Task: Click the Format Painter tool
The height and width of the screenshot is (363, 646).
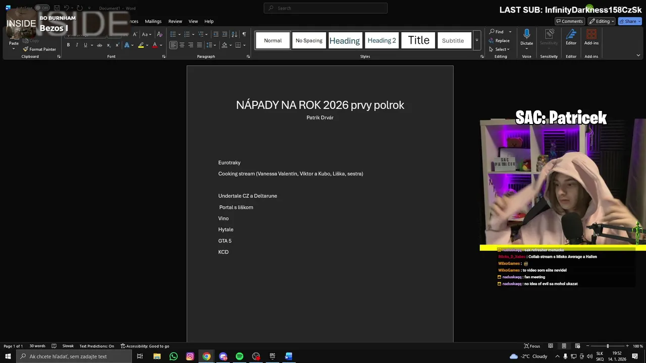Action: (x=39, y=49)
